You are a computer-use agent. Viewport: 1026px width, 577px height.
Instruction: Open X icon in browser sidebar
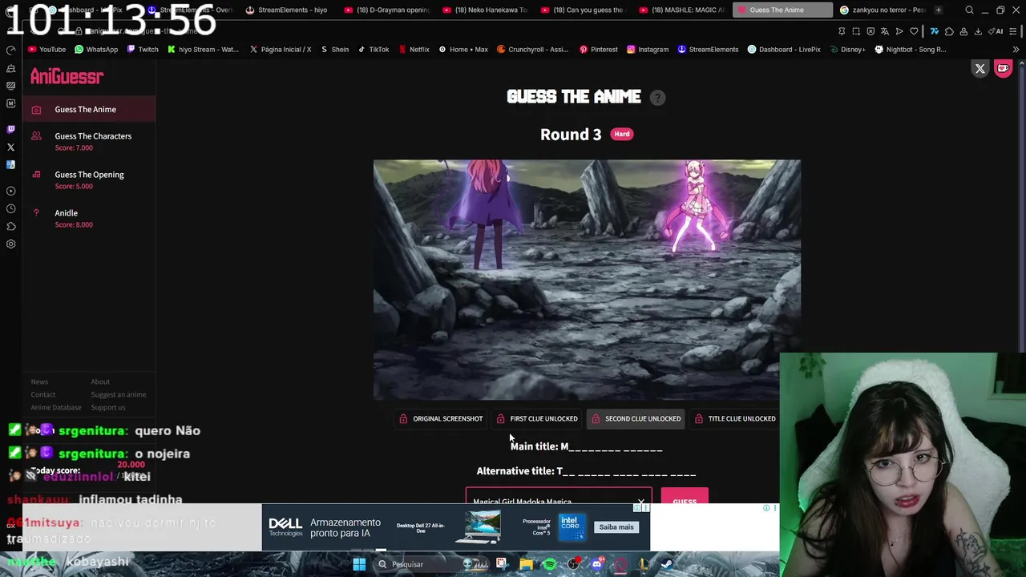(10, 147)
